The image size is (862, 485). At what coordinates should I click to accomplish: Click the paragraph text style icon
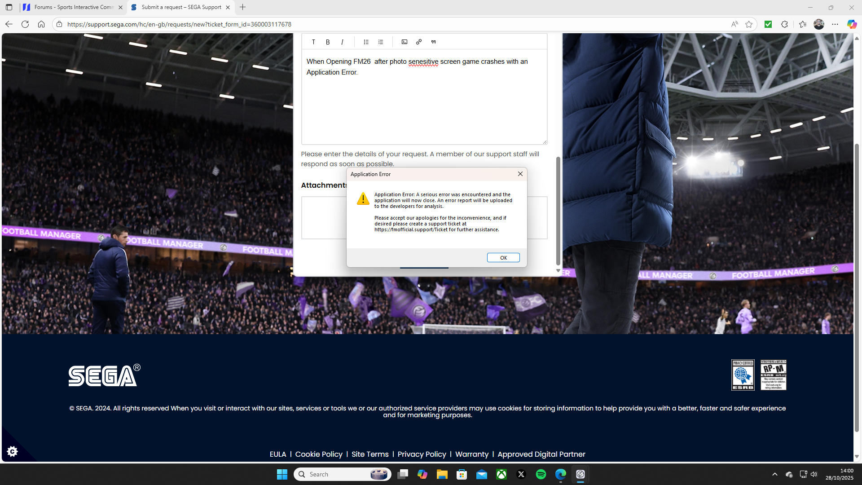pos(313,42)
